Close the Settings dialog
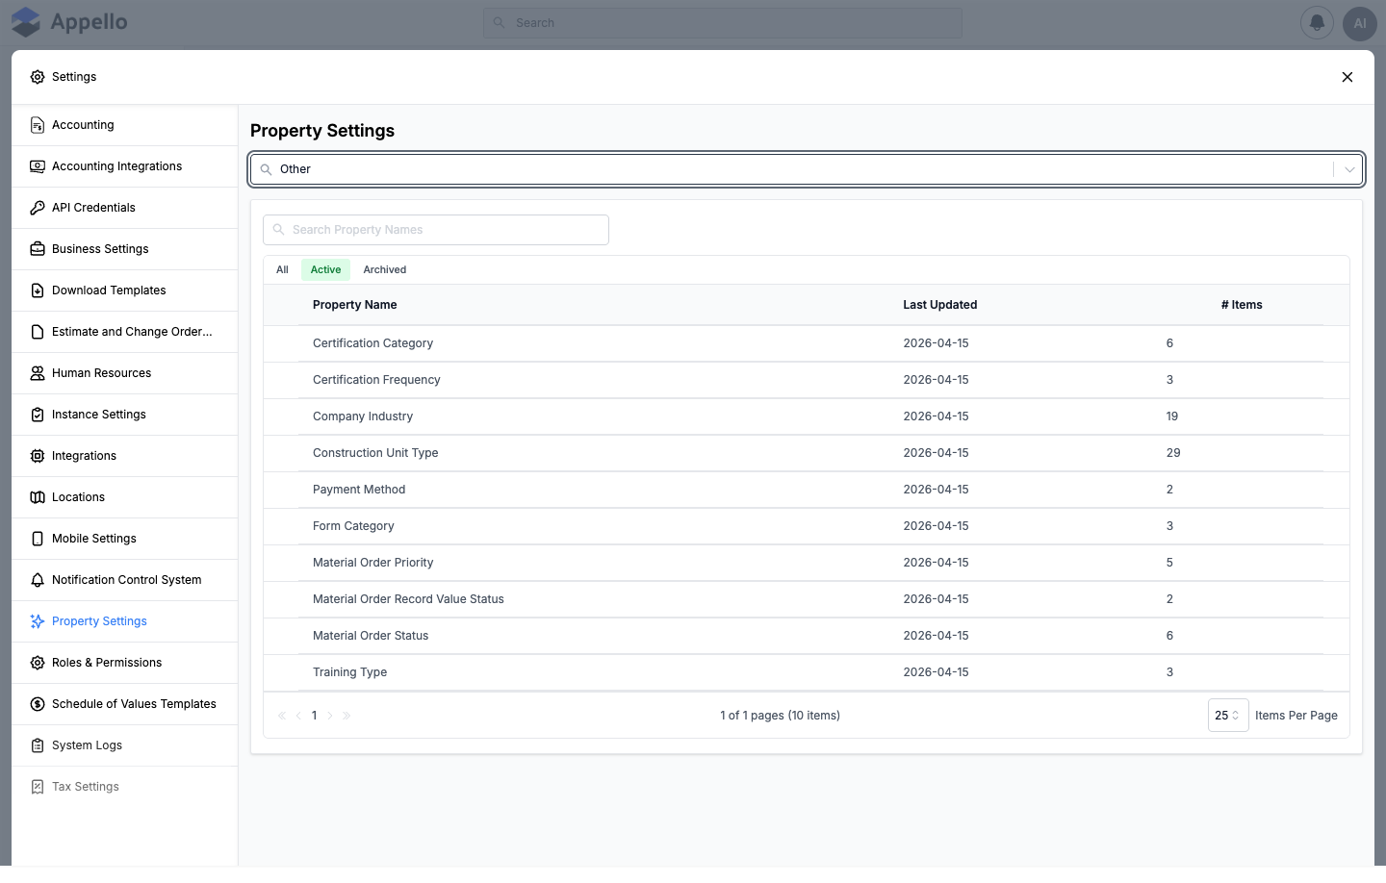This screenshot has width=1386, height=883. [1347, 77]
